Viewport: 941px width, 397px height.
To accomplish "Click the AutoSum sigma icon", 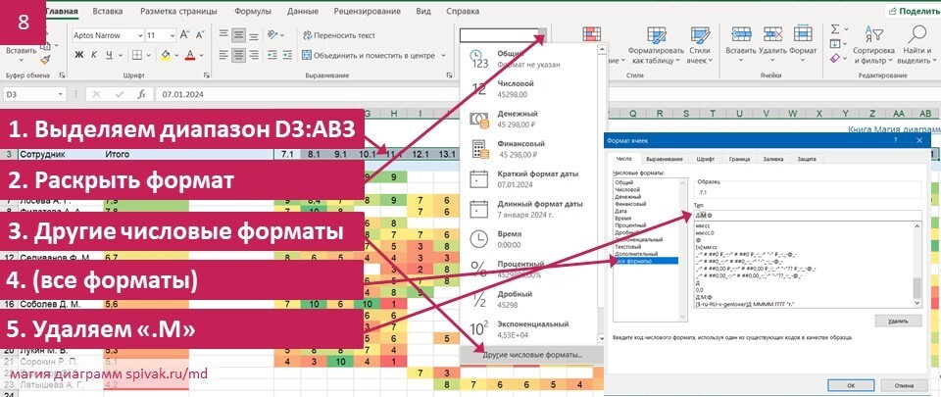I will click(x=835, y=29).
